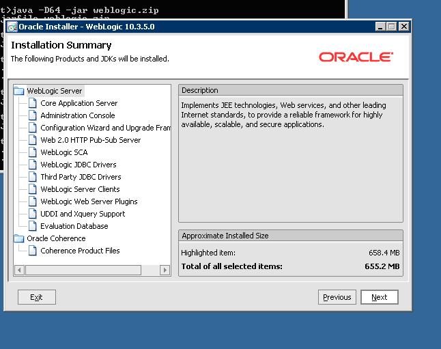Screen dimensions: 441x349
Task: Proceed with the Next button
Action: (x=380, y=297)
